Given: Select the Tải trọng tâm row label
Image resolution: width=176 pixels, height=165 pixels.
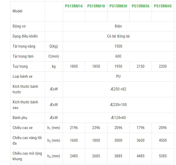Looking at the screenshot, I should [x=23, y=56].
